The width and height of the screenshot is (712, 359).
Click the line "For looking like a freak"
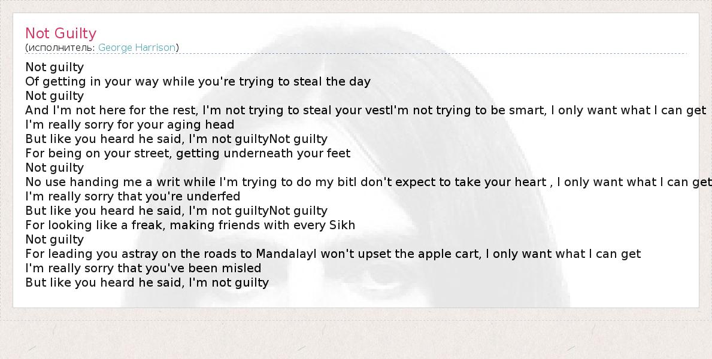click(x=190, y=225)
